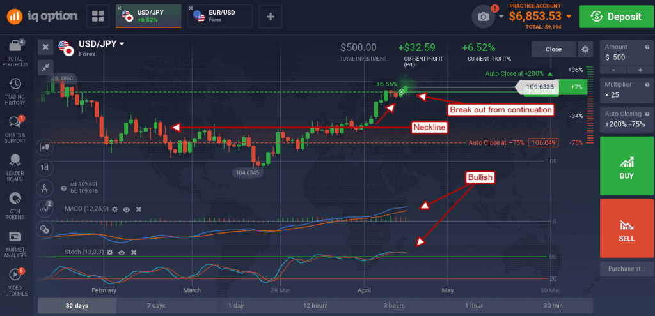Open the Multiplier × 25 selector
655x316 pixels.
point(627,91)
